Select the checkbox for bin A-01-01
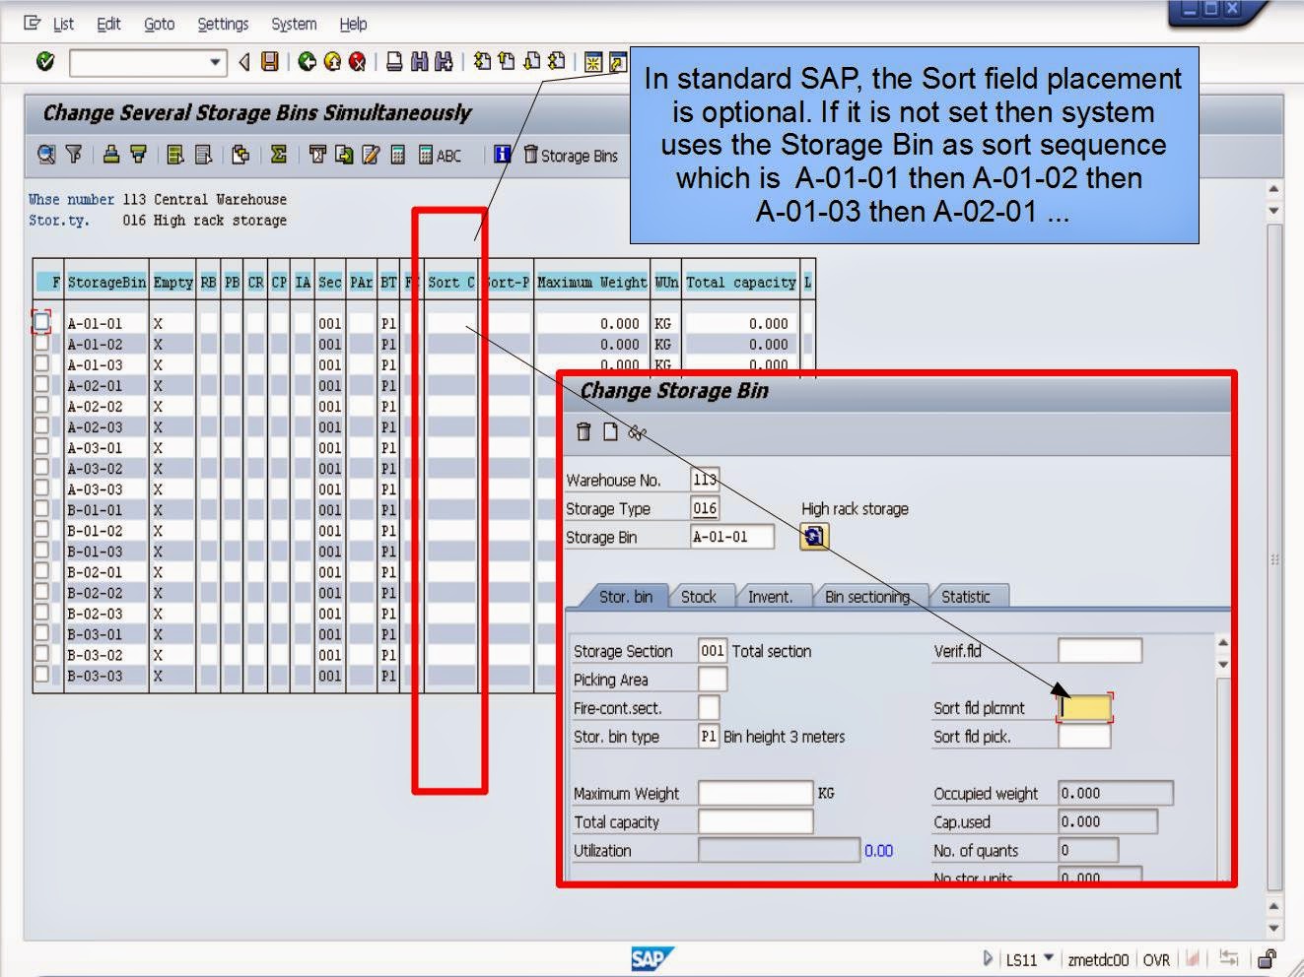Screen dimensions: 1304x977 (x=41, y=322)
